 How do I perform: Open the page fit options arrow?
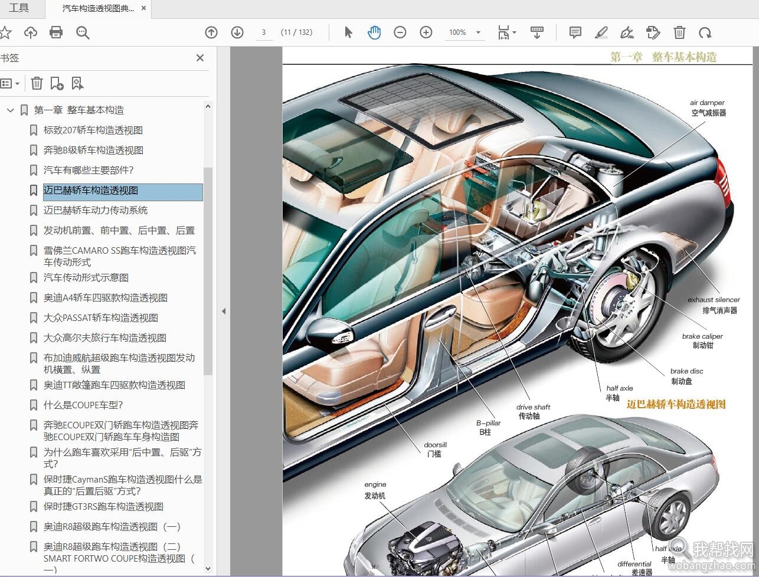click(x=515, y=32)
